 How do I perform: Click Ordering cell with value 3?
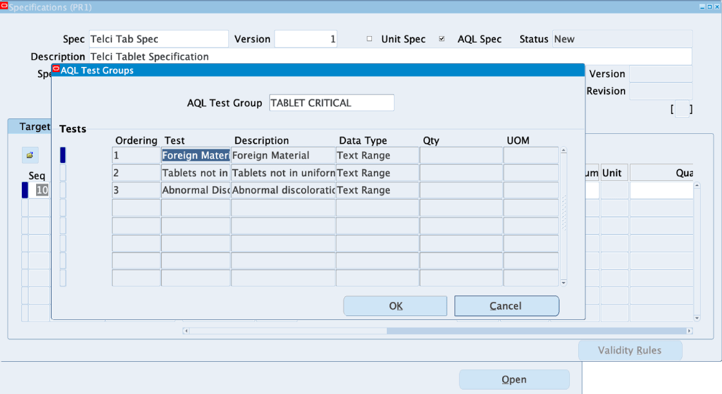[x=136, y=191]
